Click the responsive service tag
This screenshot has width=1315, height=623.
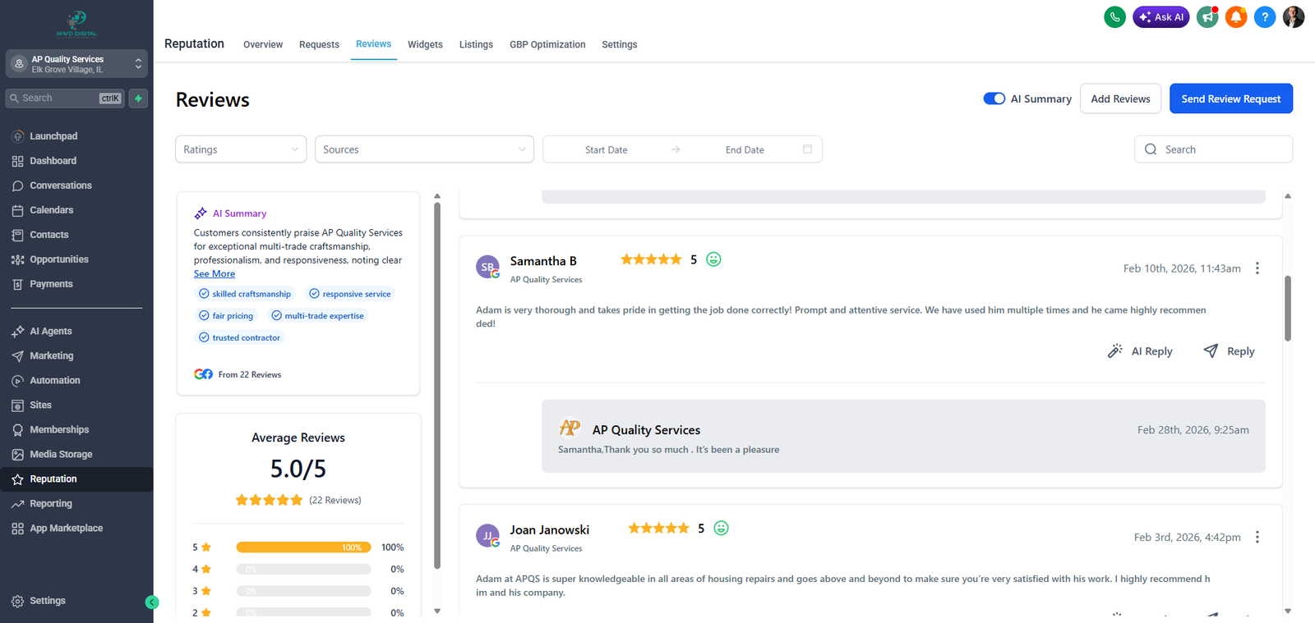tap(350, 294)
